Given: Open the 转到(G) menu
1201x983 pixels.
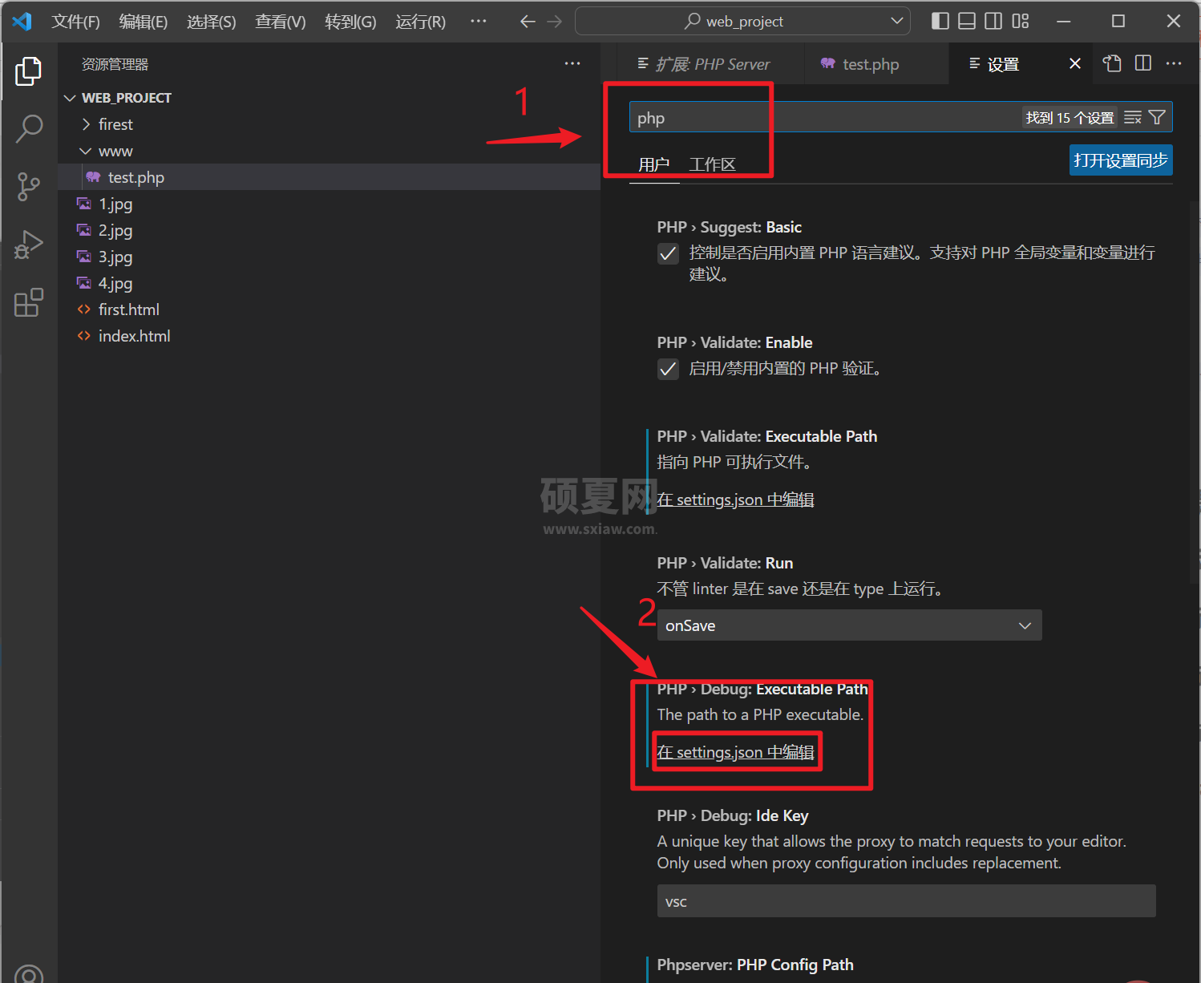Looking at the screenshot, I should 350,22.
